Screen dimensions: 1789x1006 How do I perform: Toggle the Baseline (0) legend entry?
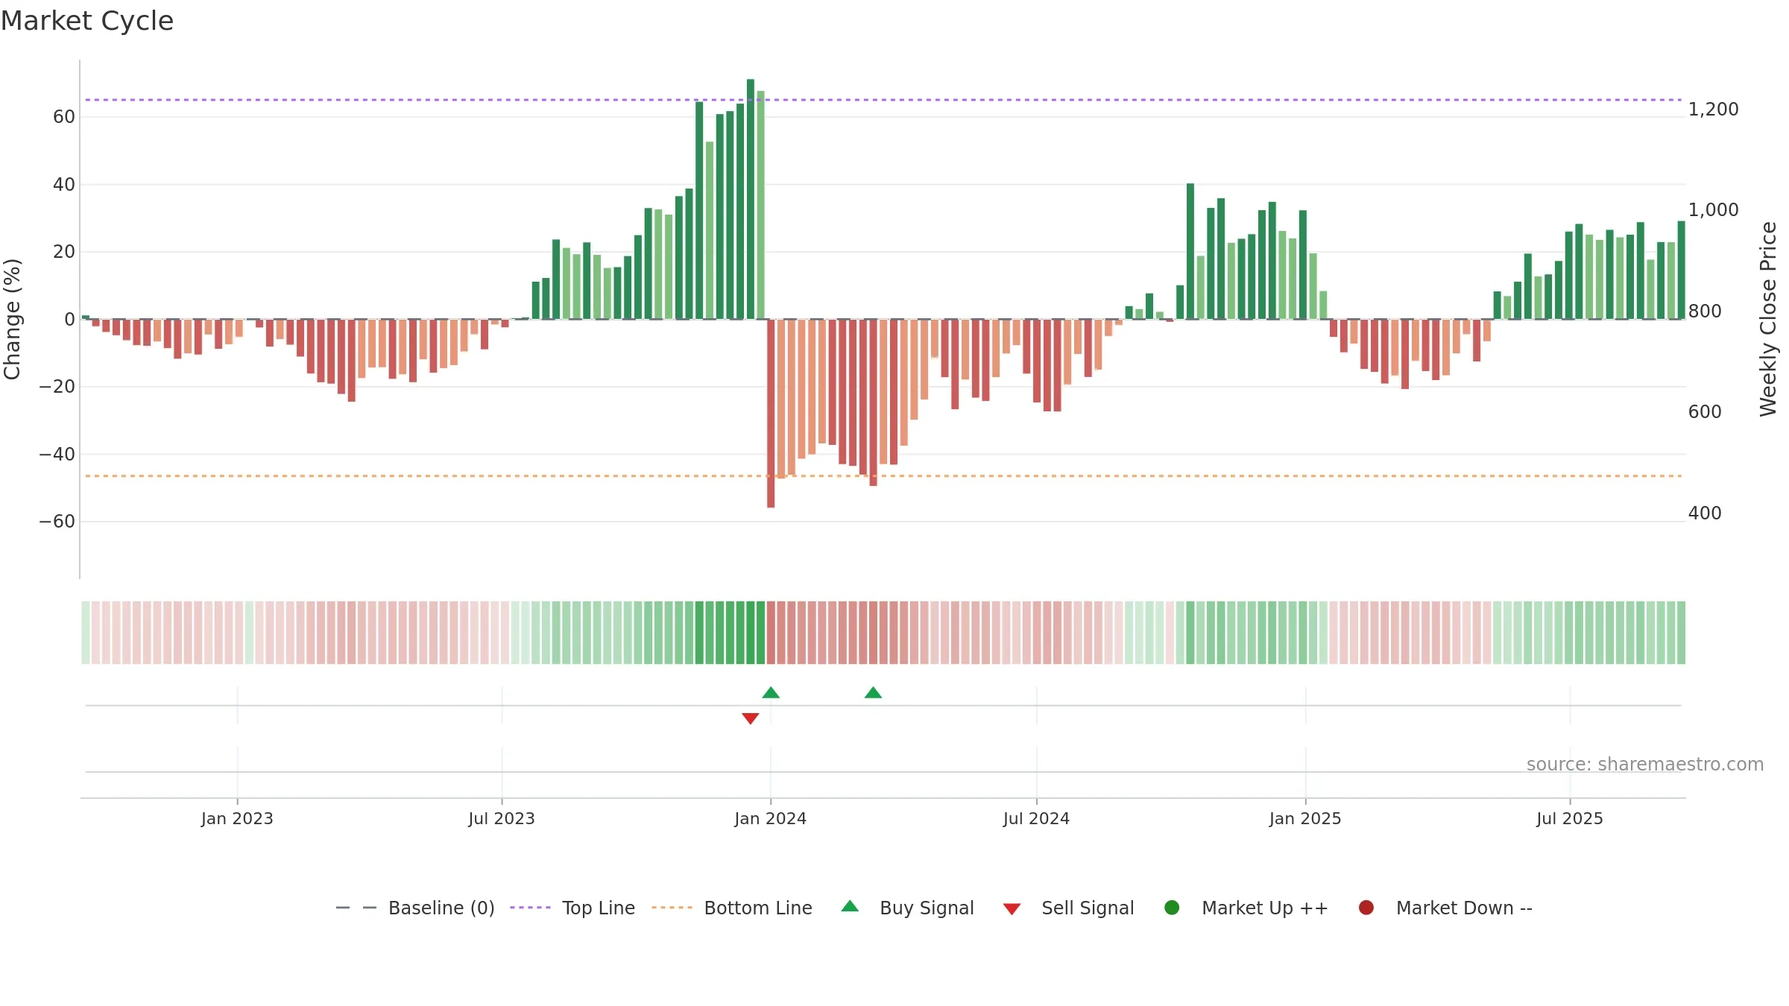click(x=415, y=908)
